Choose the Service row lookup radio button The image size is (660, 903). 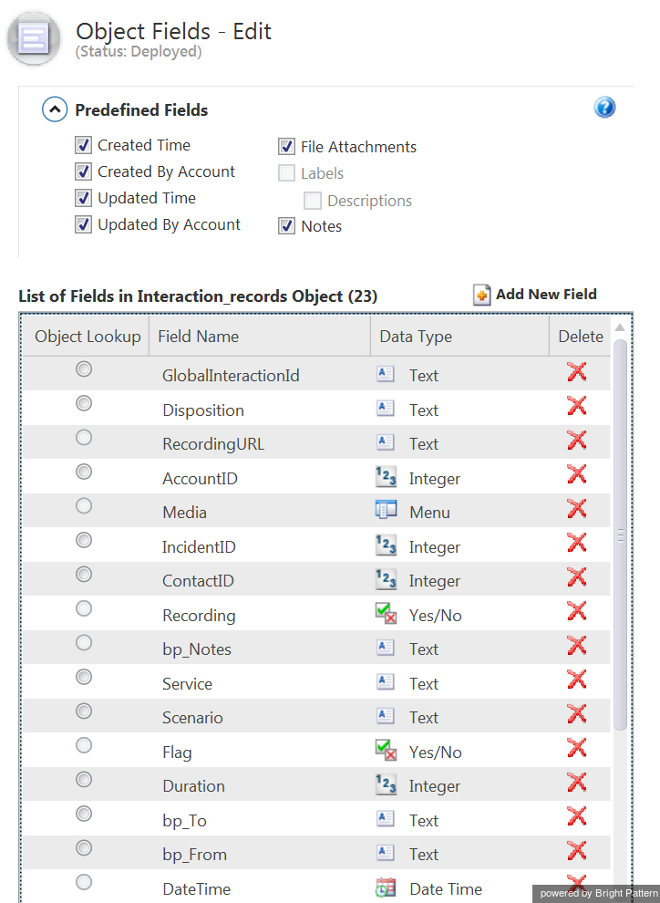(x=84, y=677)
